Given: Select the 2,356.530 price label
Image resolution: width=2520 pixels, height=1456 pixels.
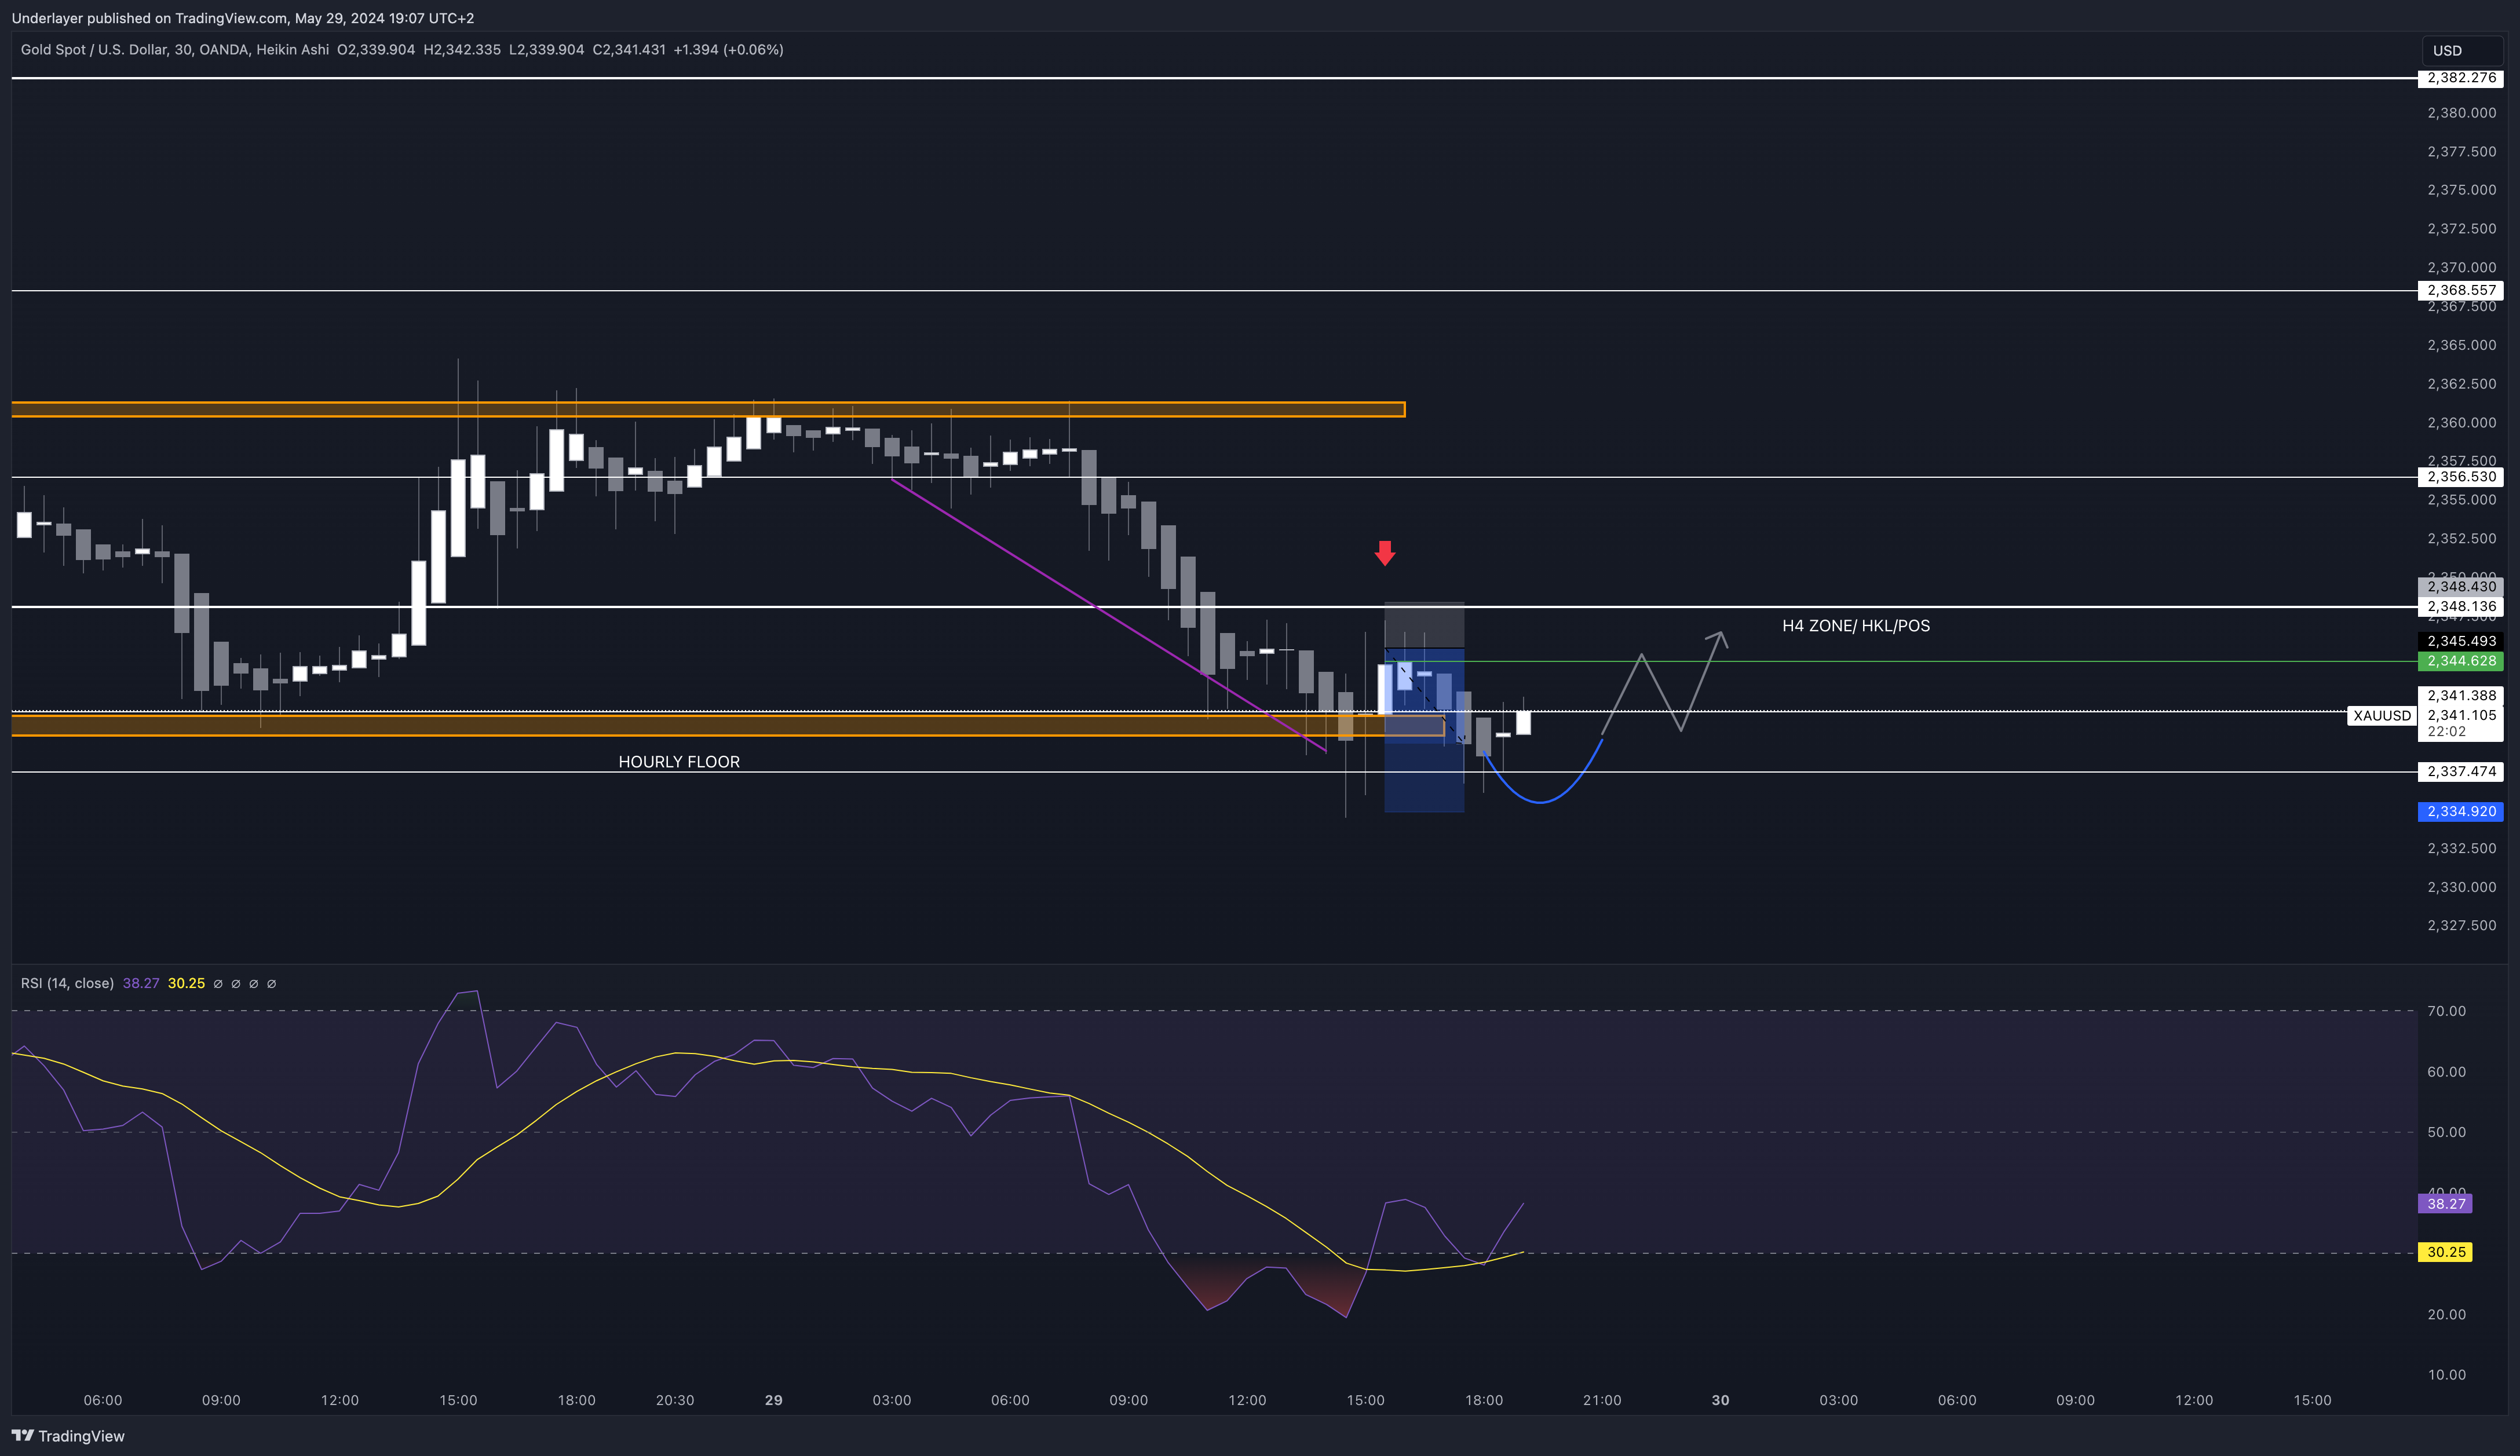Looking at the screenshot, I should point(2460,477).
